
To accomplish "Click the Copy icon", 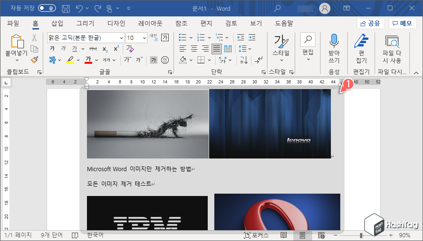I will tap(34, 49).
